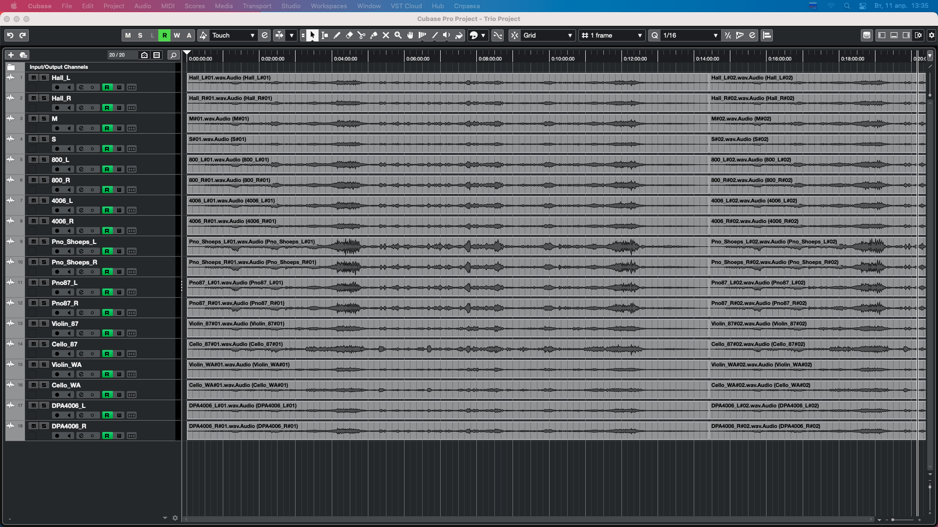Click the ruler at 0:10:00:00
This screenshot has height=527, width=938.
click(563, 59)
